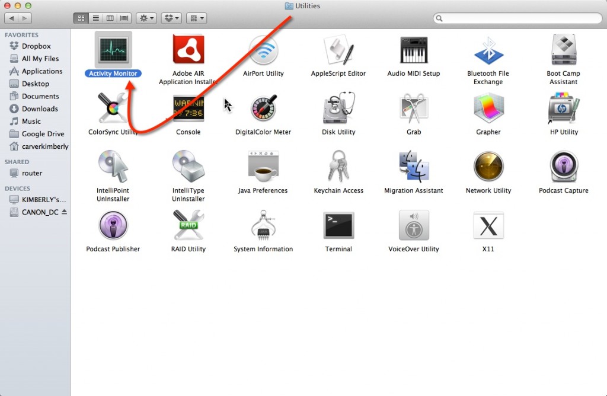This screenshot has height=396, width=607.
Task: Switch to icon view mode
Action: point(81,18)
